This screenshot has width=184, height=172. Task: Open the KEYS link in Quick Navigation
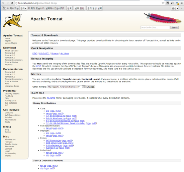coord(35,54)
